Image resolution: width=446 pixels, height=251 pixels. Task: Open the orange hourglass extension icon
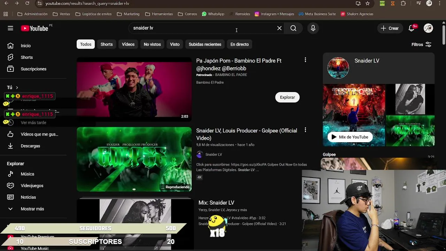click(x=393, y=3)
